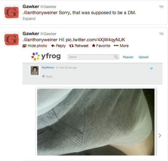Reply to the Gawker tweet

pos(58,46)
